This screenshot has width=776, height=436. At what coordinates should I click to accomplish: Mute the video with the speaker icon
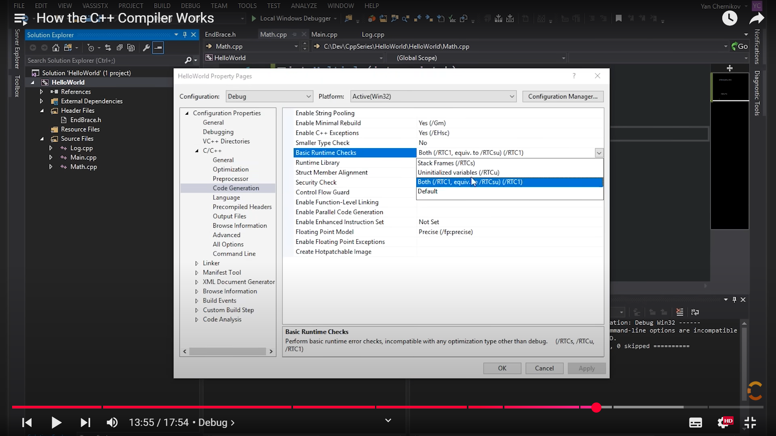coord(112,423)
